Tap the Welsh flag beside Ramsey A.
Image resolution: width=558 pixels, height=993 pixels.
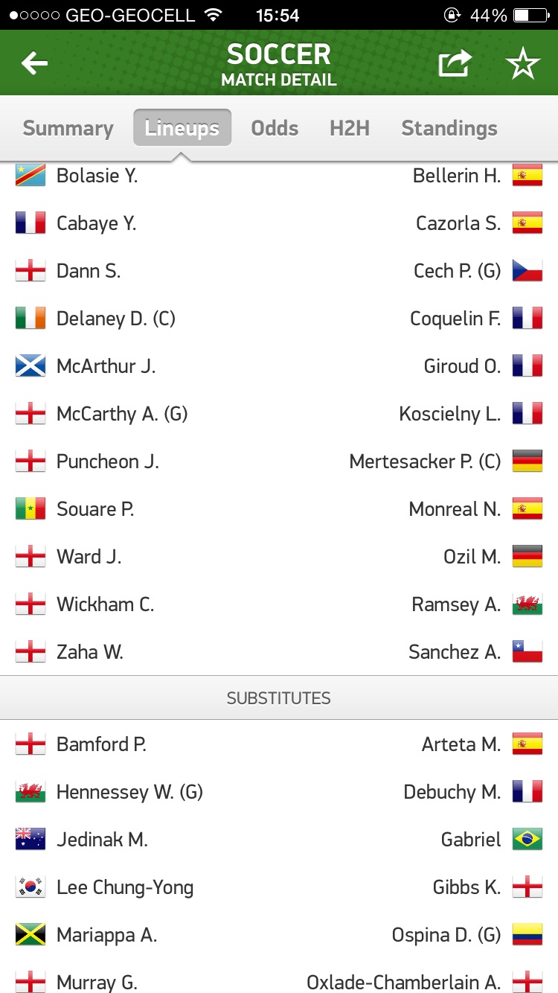(527, 604)
